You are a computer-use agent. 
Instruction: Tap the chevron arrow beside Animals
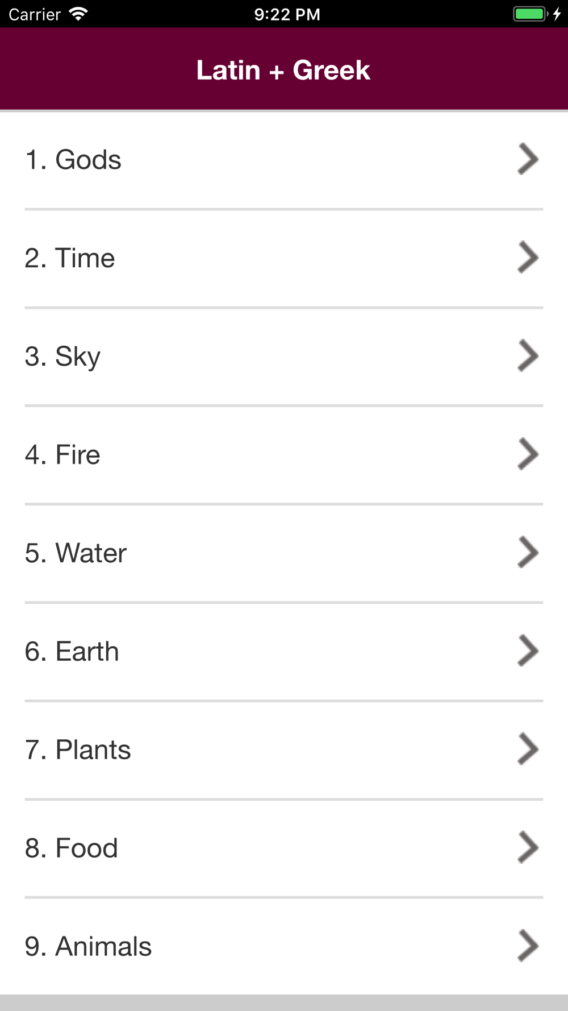point(528,946)
